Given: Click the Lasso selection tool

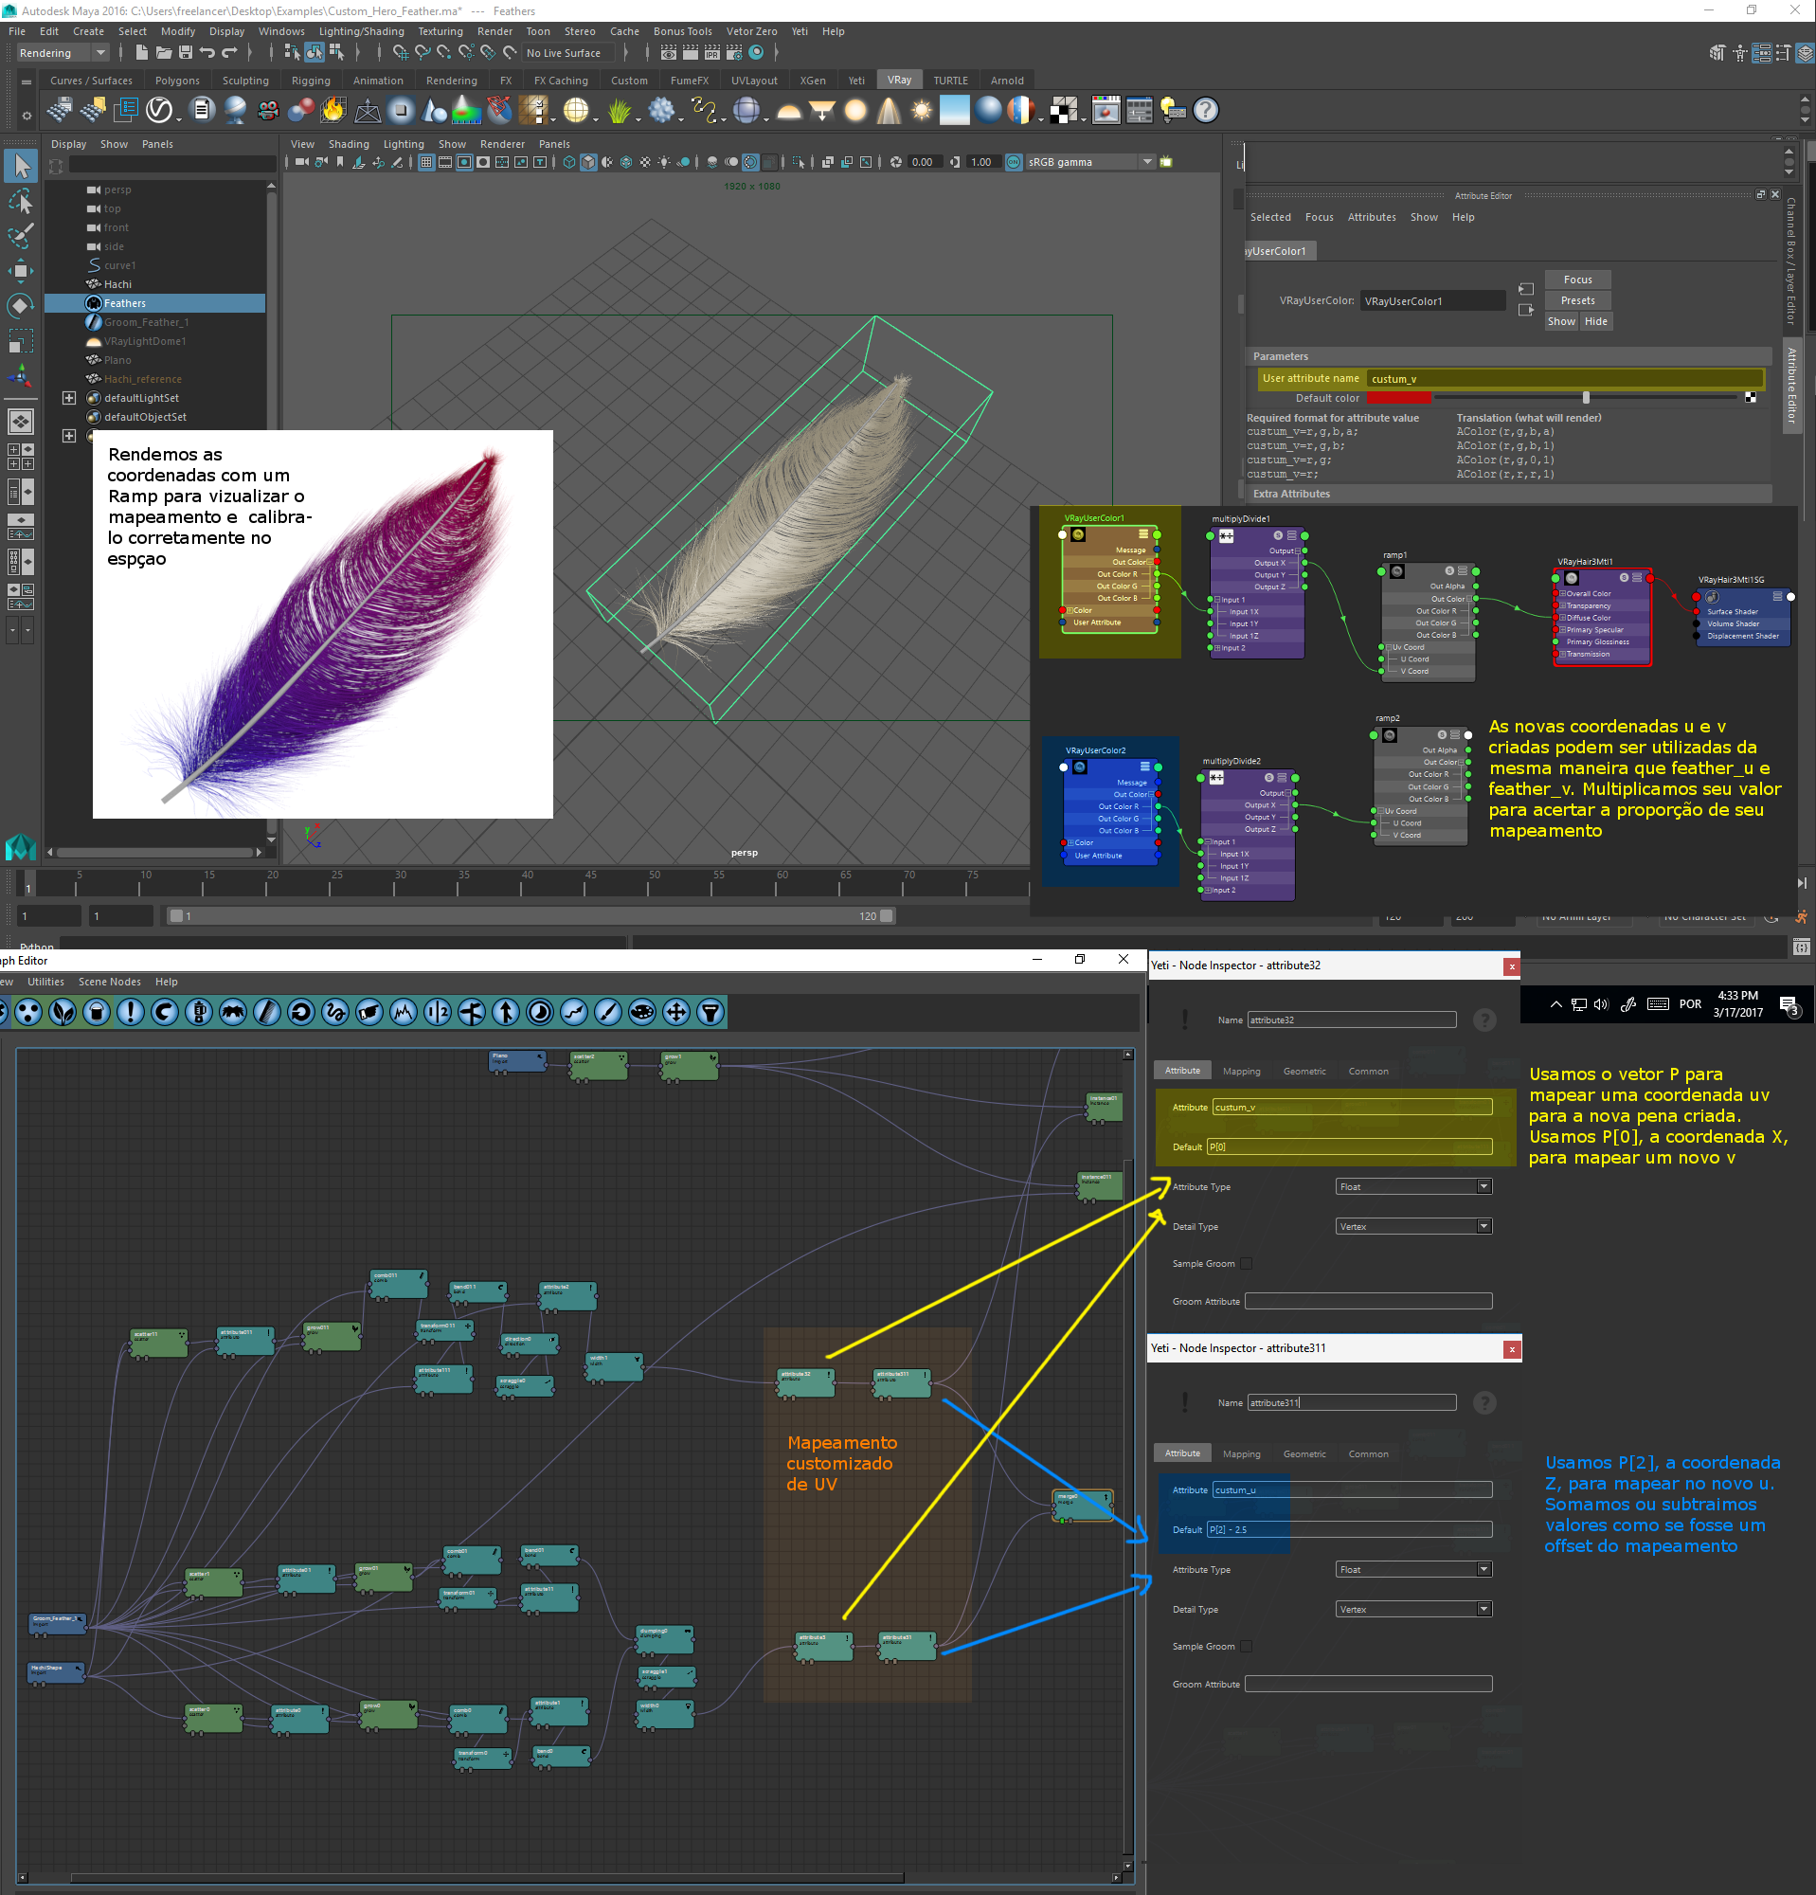Looking at the screenshot, I should (x=21, y=202).
